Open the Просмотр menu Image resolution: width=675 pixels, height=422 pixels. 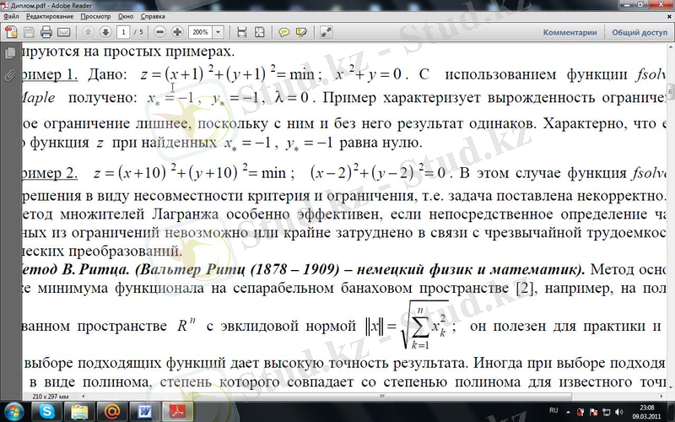coord(95,16)
